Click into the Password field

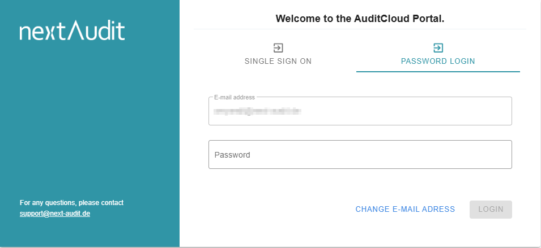tap(360, 154)
